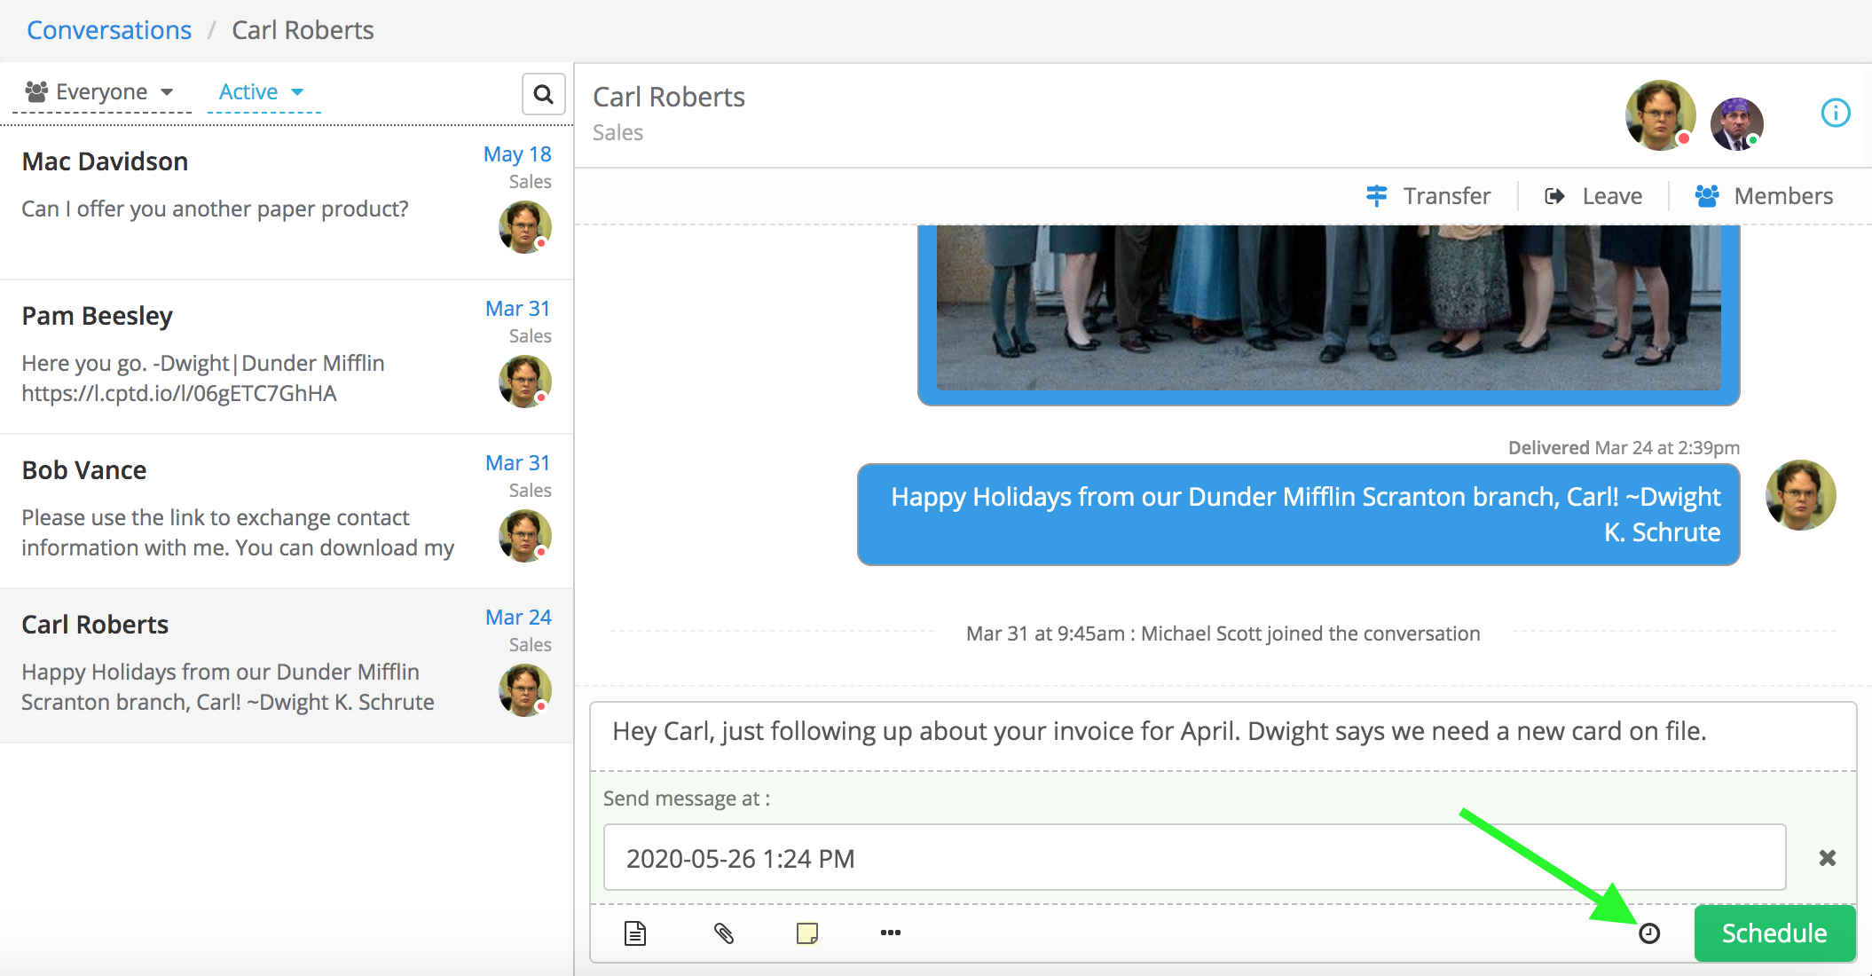This screenshot has width=1872, height=976.
Task: Open the conversation info icon
Action: 1835,113
